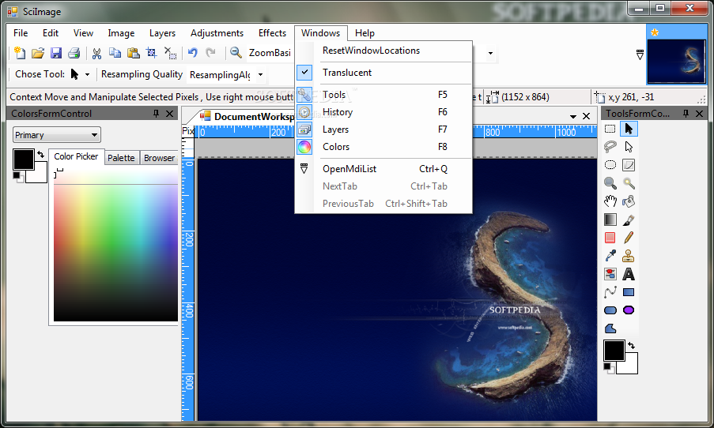714x428 pixels.
Task: Toggle Layers window in Windows menu
Action: click(x=383, y=130)
